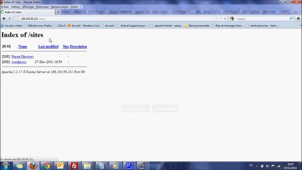Launch Google Chrome from the taskbar
302x170 pixels.
click(47, 166)
